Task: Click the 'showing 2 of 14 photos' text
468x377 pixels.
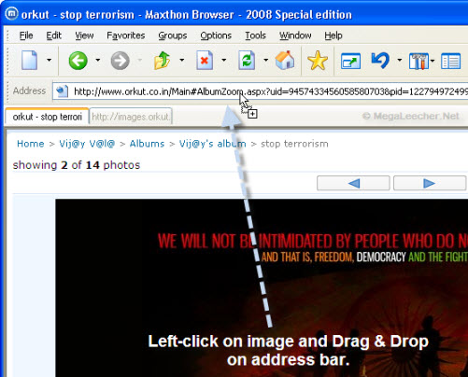Action: [x=77, y=165]
